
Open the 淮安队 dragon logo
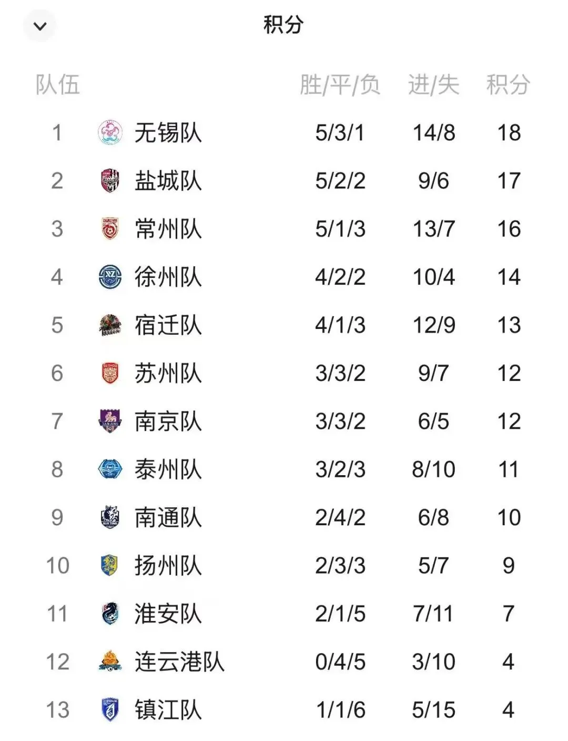click(x=110, y=614)
